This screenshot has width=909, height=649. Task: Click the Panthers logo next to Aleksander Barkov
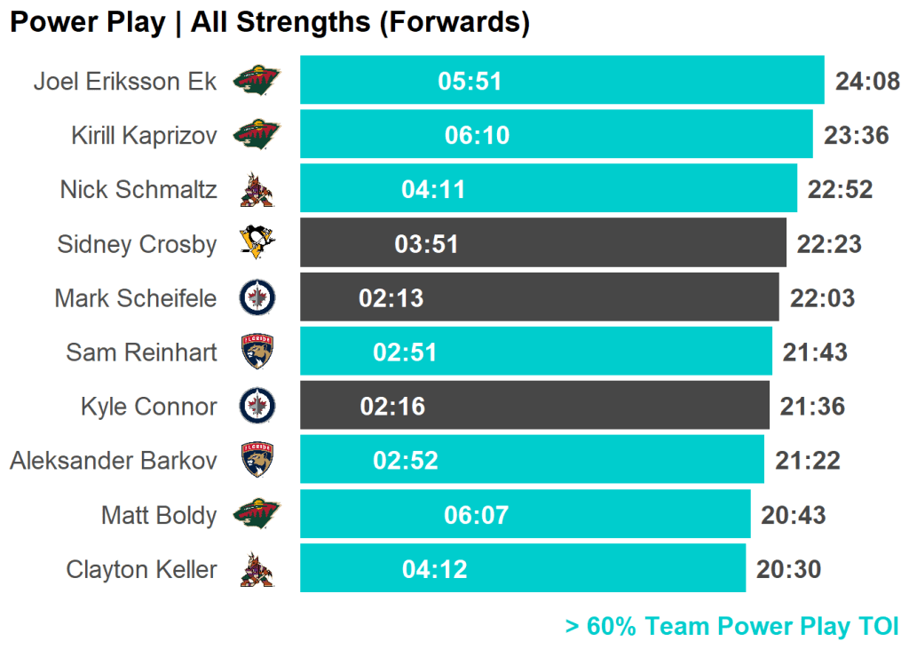click(257, 460)
